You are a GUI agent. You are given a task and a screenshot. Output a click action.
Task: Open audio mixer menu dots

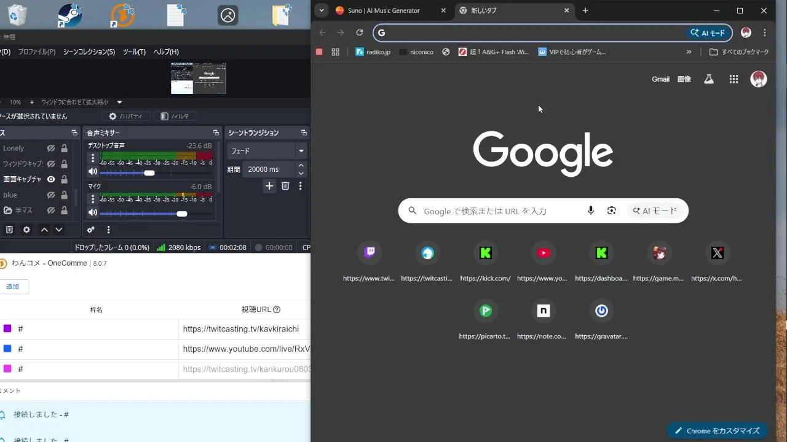coord(108,230)
